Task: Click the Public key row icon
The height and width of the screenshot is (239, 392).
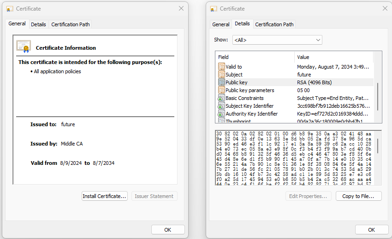Action: coord(221,82)
